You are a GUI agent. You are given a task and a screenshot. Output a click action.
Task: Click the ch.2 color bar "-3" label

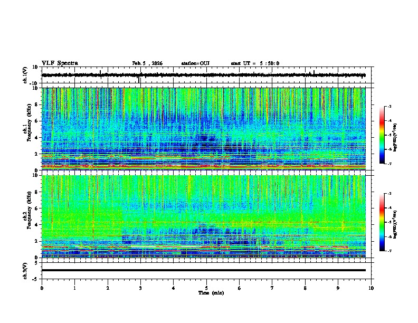pyautogui.click(x=389, y=194)
